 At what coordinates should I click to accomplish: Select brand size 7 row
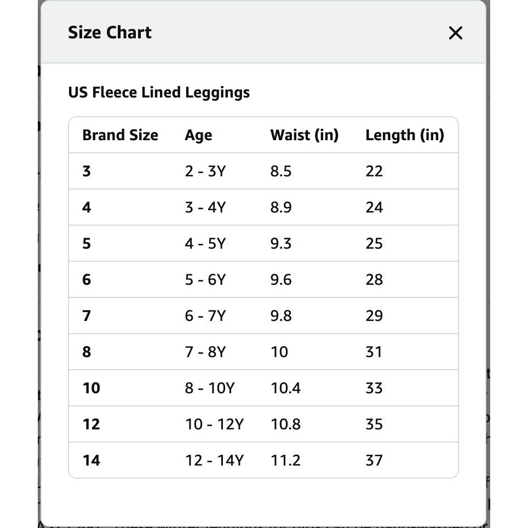(x=263, y=315)
